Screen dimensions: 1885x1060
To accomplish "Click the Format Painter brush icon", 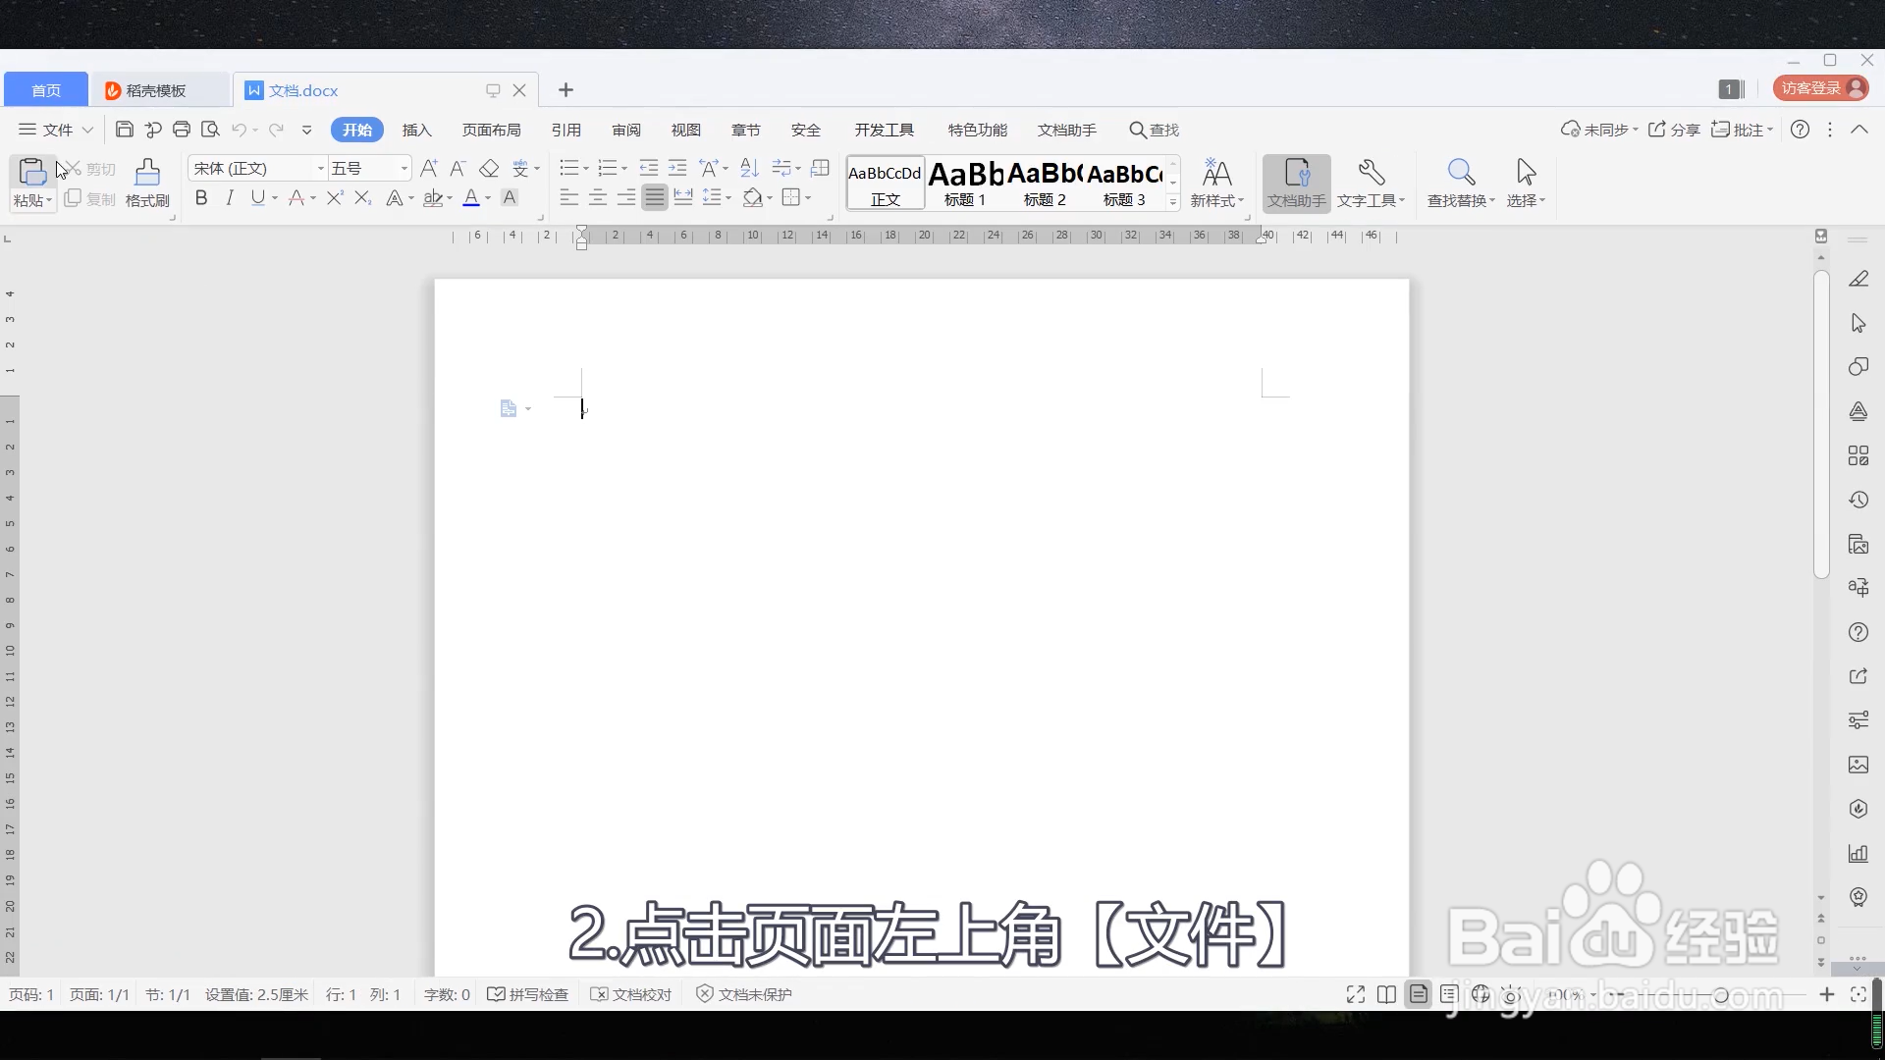I will (147, 174).
